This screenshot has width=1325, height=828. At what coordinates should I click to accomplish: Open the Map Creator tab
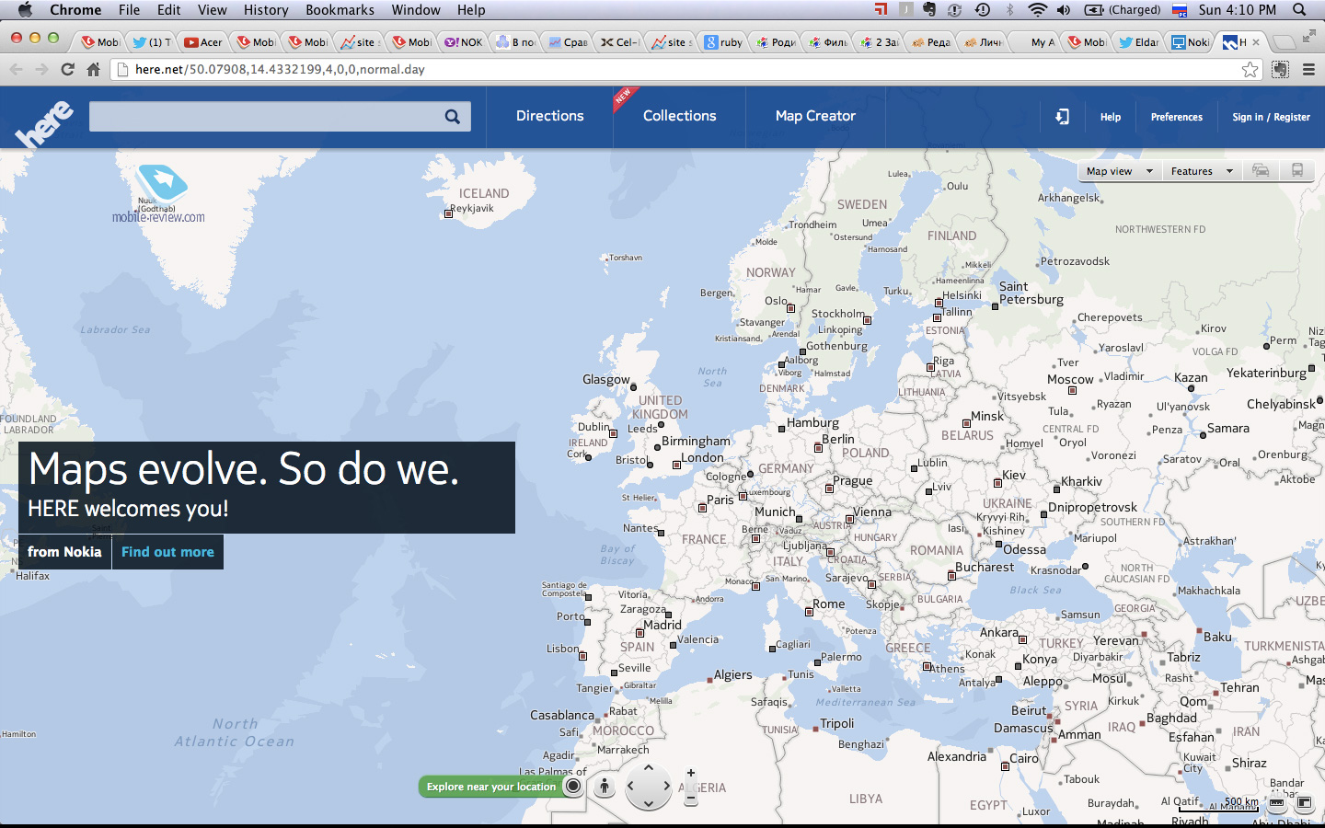click(x=815, y=116)
